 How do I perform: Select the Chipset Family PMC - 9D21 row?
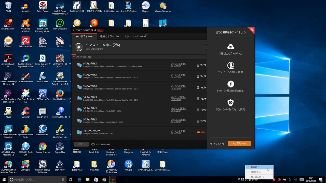tap(139, 110)
